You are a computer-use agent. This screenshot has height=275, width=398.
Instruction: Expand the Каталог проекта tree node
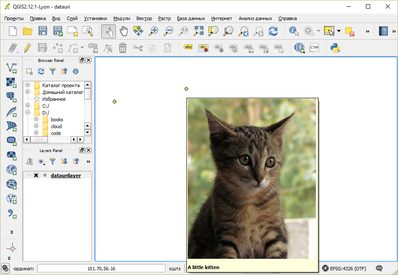click(x=28, y=85)
